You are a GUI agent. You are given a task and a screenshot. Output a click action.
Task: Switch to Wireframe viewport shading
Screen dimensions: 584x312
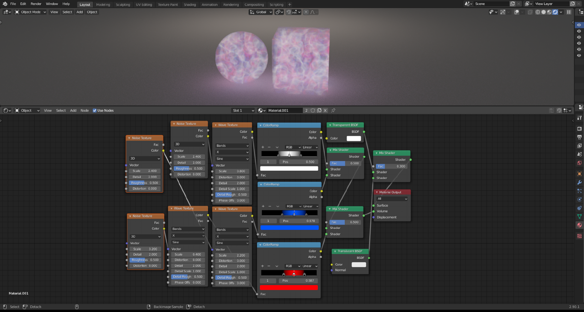click(x=538, y=12)
